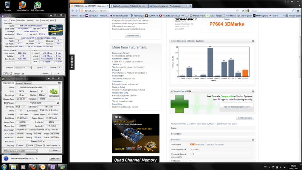
Task: Open the PCMark 7 link
Action: [x=116, y=70]
